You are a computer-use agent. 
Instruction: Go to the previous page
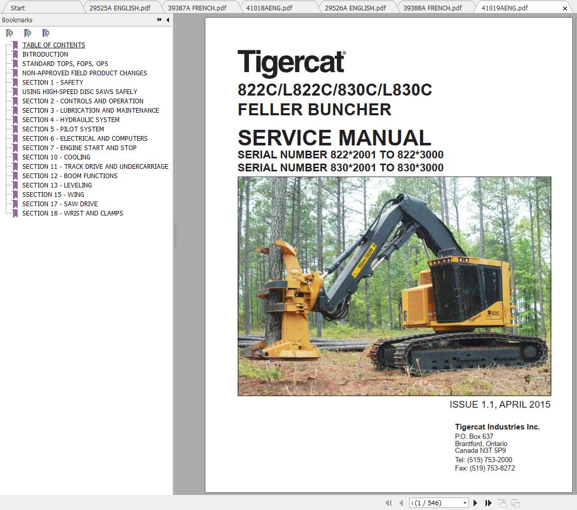pos(401,503)
